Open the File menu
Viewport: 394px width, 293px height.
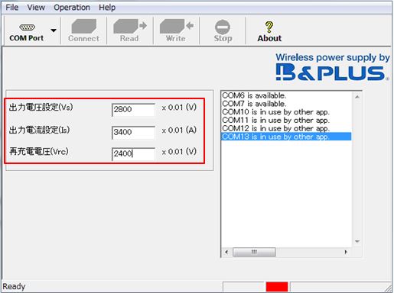pyautogui.click(x=12, y=8)
